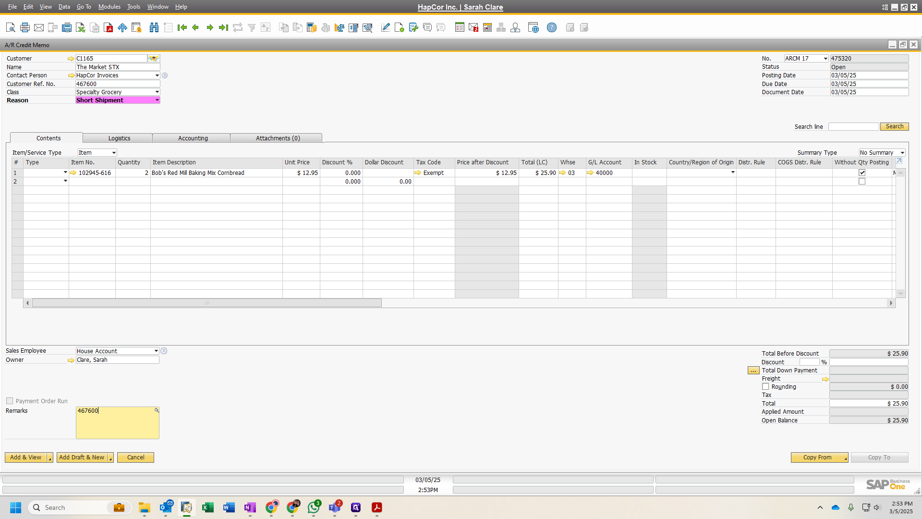Click the Send Email envelope icon
This screenshot has width=922, height=519.
tap(39, 28)
